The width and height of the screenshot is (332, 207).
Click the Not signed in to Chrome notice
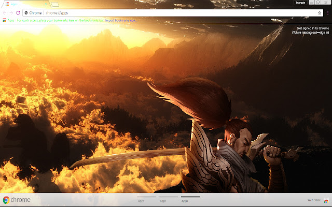tap(311, 30)
